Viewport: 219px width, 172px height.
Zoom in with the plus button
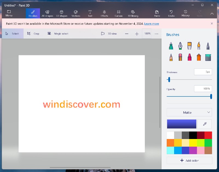click(x=137, y=34)
